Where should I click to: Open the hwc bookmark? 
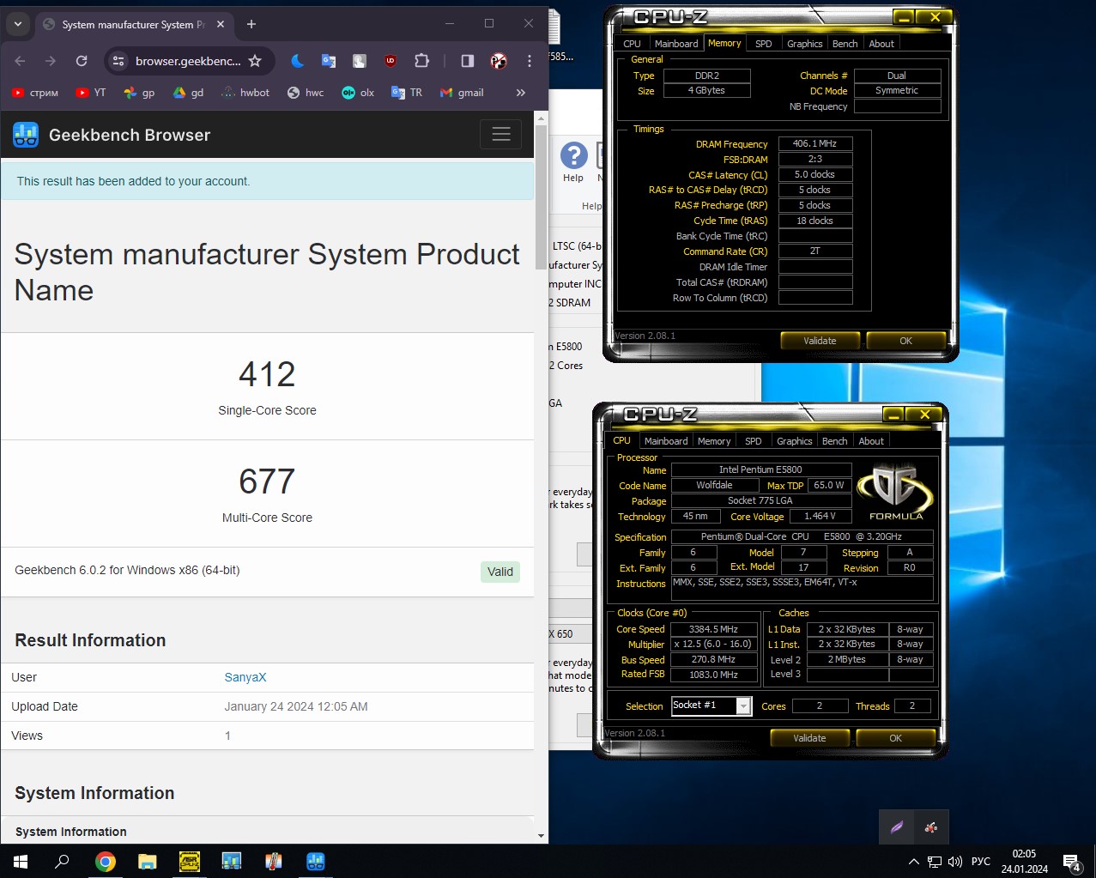point(306,93)
